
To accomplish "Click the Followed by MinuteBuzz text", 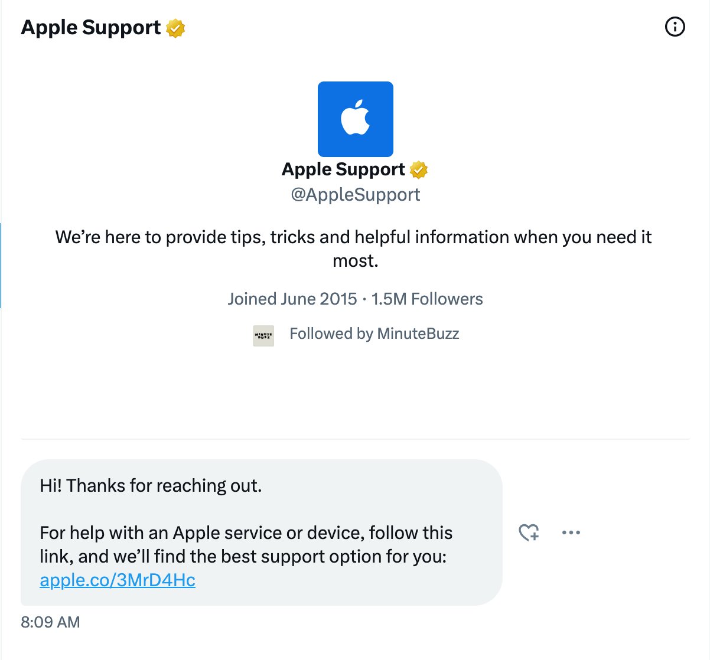I will (374, 334).
